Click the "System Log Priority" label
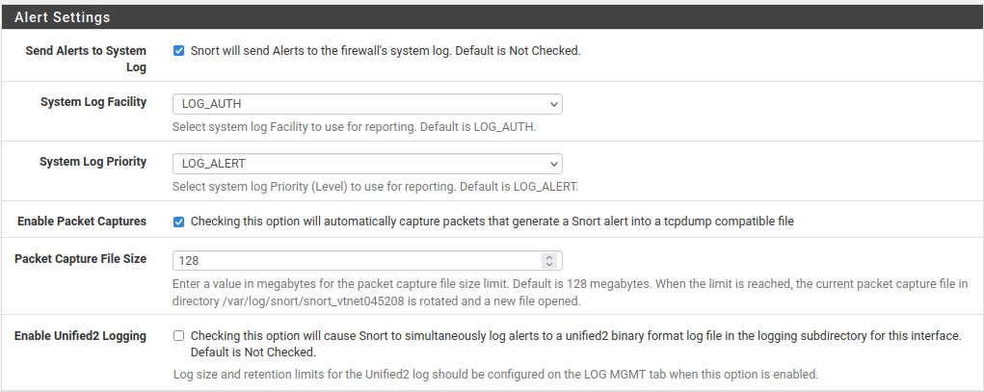 (x=93, y=161)
